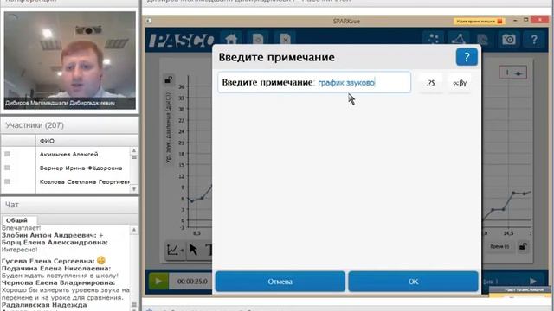Select participant Акинычев Алексей
This screenshot has width=554, height=311.
[x=68, y=154]
